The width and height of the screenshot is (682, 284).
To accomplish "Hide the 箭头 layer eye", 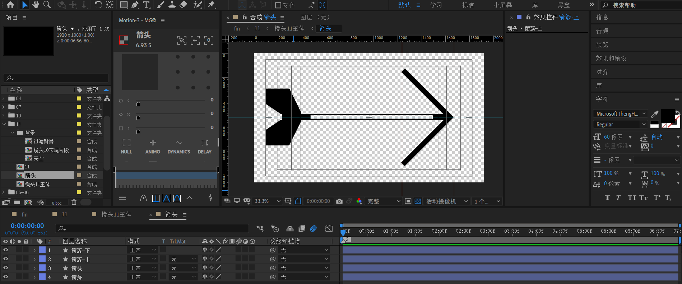I will [x=5, y=267].
